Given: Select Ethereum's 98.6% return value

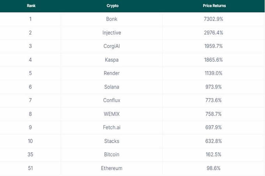Looking at the screenshot, I should pyautogui.click(x=214, y=168).
